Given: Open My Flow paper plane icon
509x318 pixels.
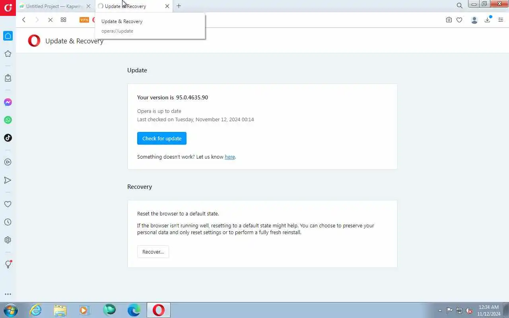Looking at the screenshot, I should tap(8, 180).
